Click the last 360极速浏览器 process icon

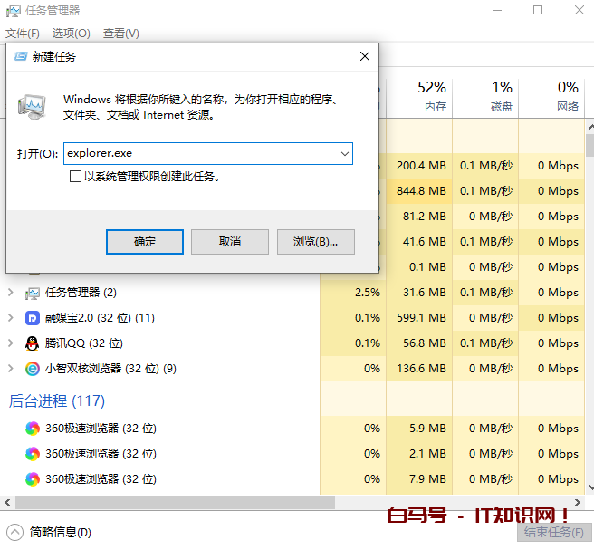click(x=33, y=479)
